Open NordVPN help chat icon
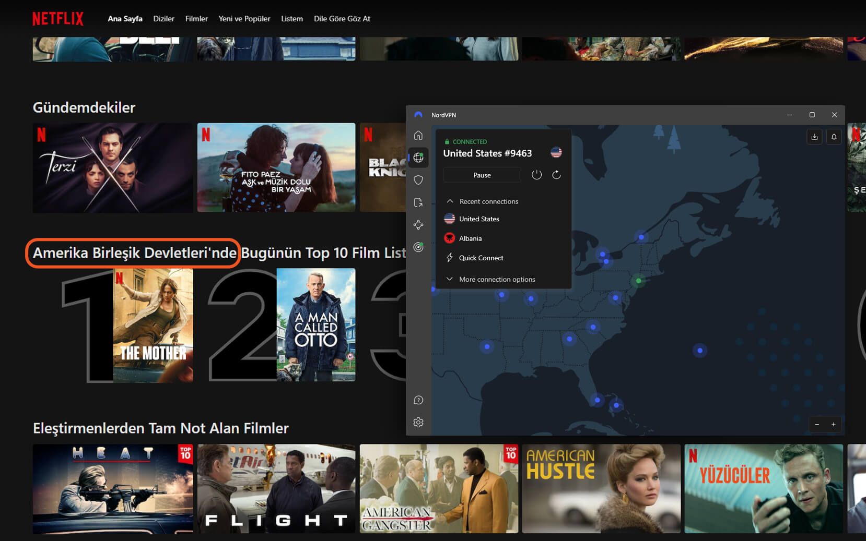The height and width of the screenshot is (541, 866). click(418, 400)
